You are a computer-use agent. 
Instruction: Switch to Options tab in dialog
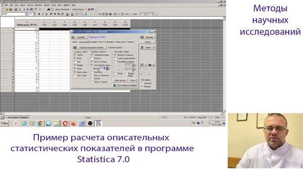[130, 42]
